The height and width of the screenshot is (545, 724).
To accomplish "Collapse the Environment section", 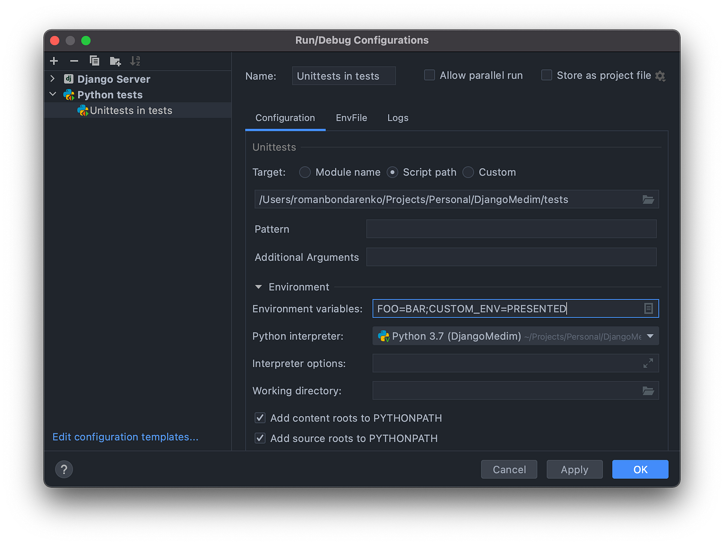I will point(259,286).
